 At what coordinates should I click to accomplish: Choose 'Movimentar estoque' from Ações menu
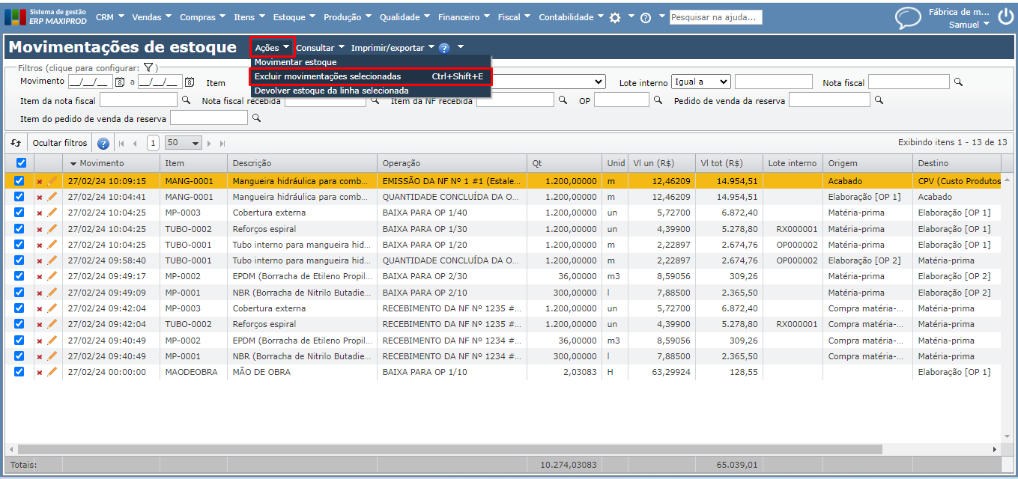(296, 62)
